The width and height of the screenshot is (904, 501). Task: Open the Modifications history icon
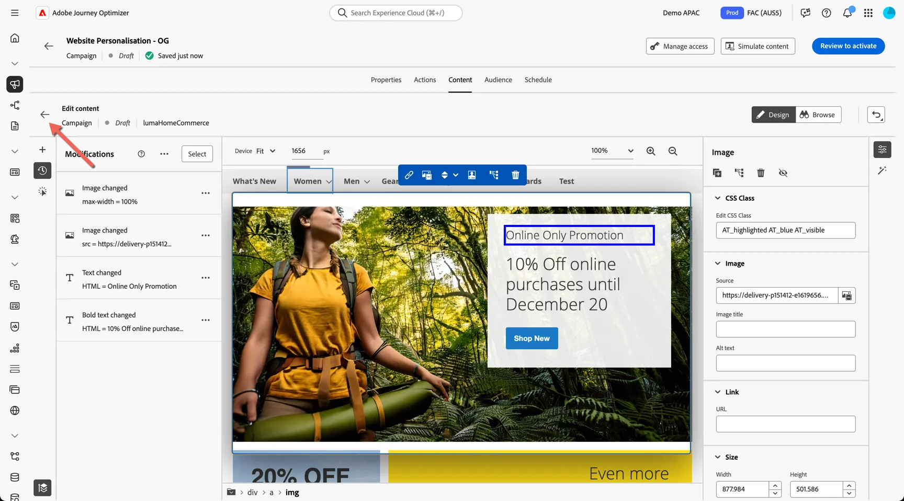pos(42,170)
